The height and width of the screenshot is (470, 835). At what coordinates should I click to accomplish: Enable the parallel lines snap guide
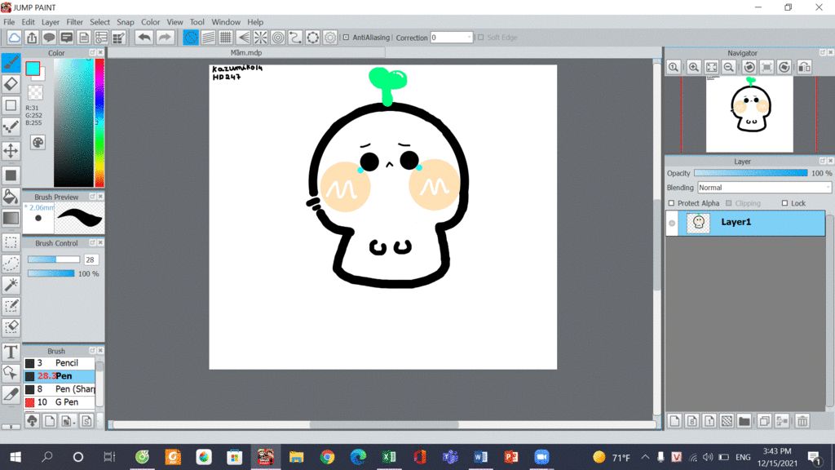tap(208, 38)
